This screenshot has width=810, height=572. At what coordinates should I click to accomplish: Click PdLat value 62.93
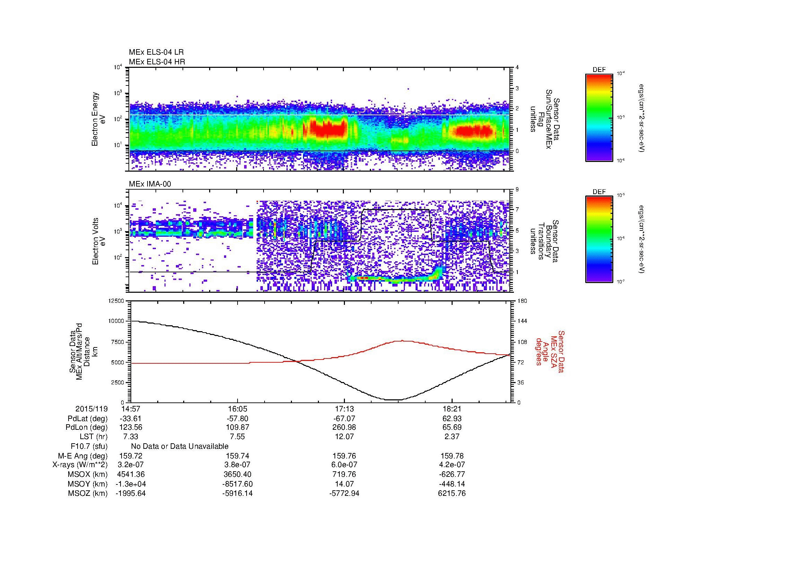pyautogui.click(x=452, y=418)
